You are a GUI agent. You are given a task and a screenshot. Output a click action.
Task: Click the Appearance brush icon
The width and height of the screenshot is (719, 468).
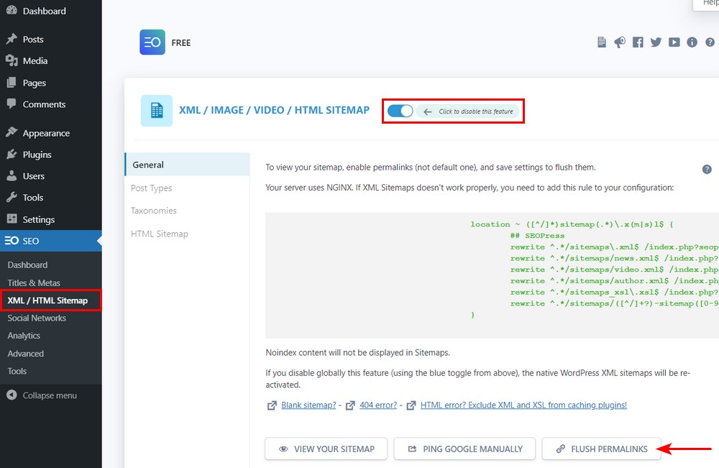click(12, 132)
